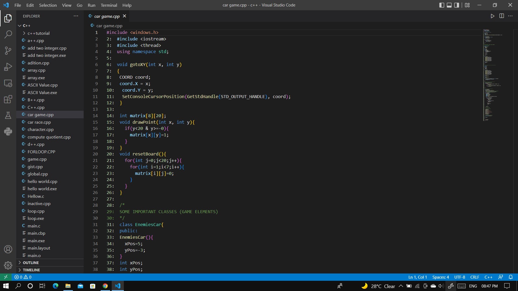Expand the c++tutorial folder
This screenshot has height=291, width=518.
click(38, 33)
